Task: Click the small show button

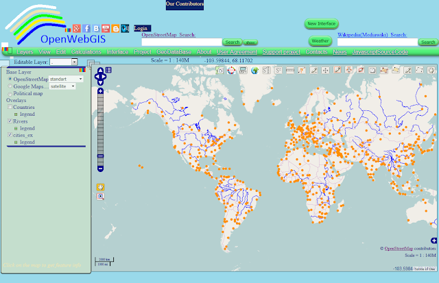Action: click(250, 42)
